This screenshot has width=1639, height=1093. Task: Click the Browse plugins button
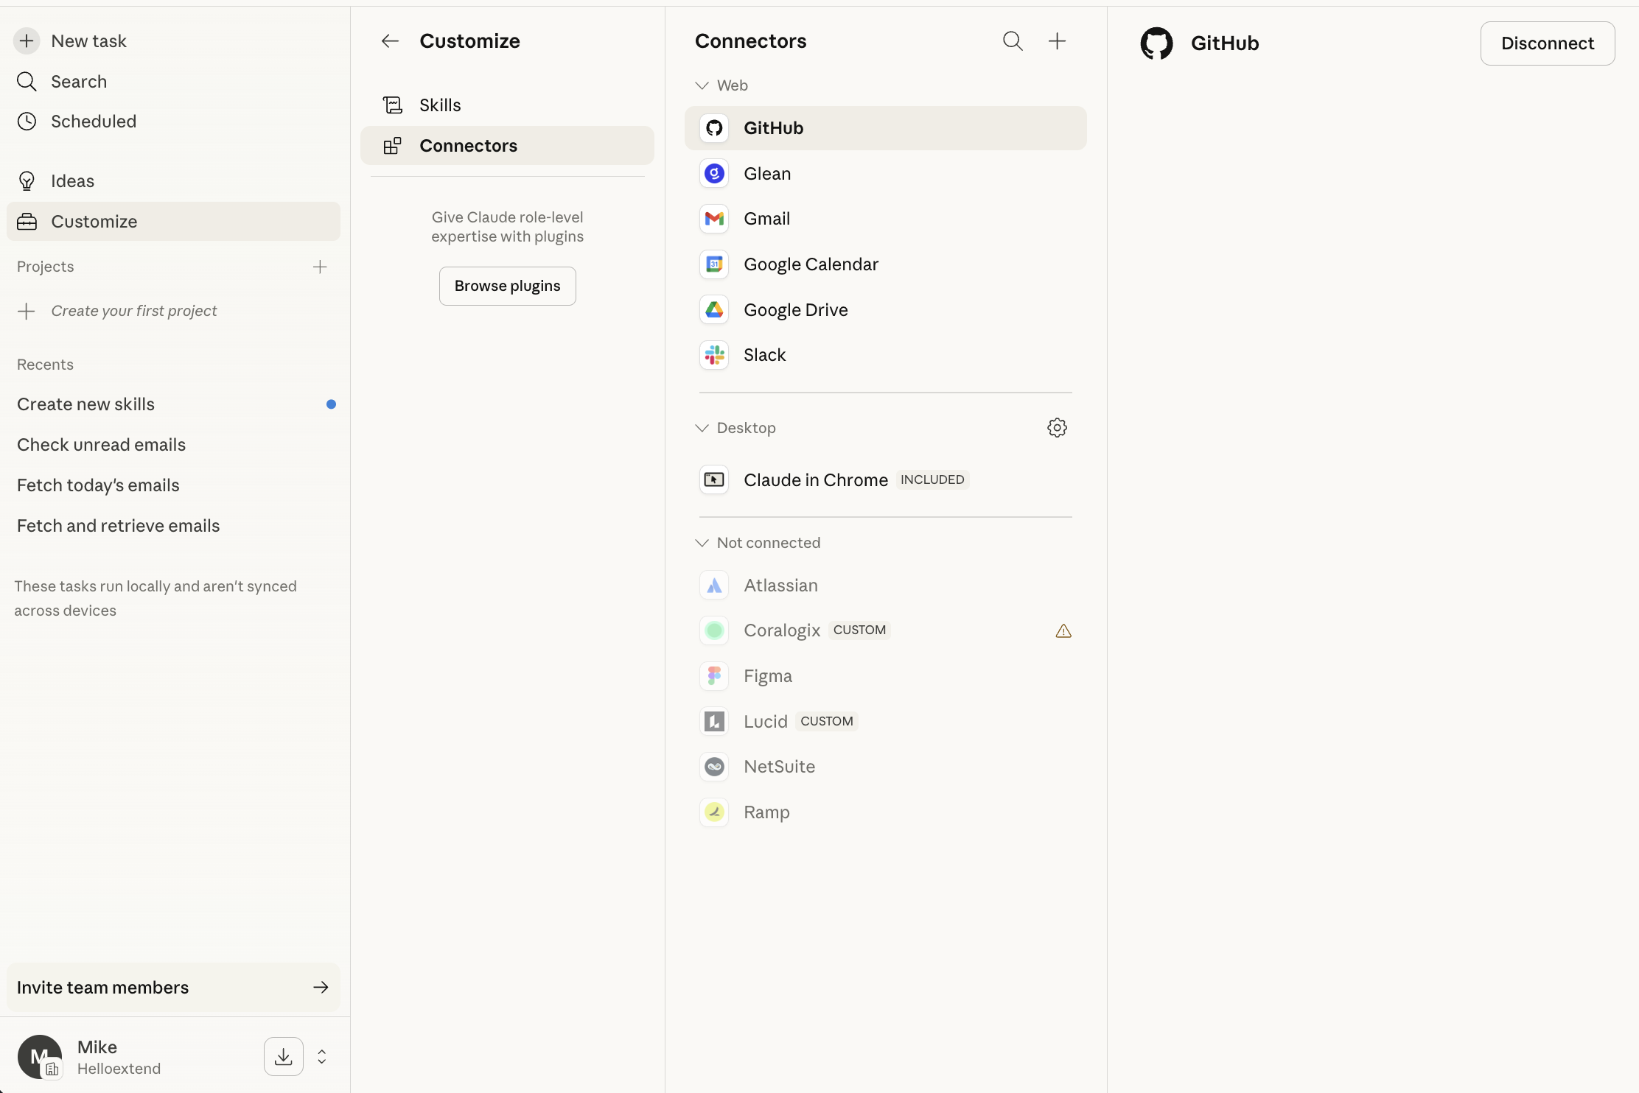(x=507, y=286)
